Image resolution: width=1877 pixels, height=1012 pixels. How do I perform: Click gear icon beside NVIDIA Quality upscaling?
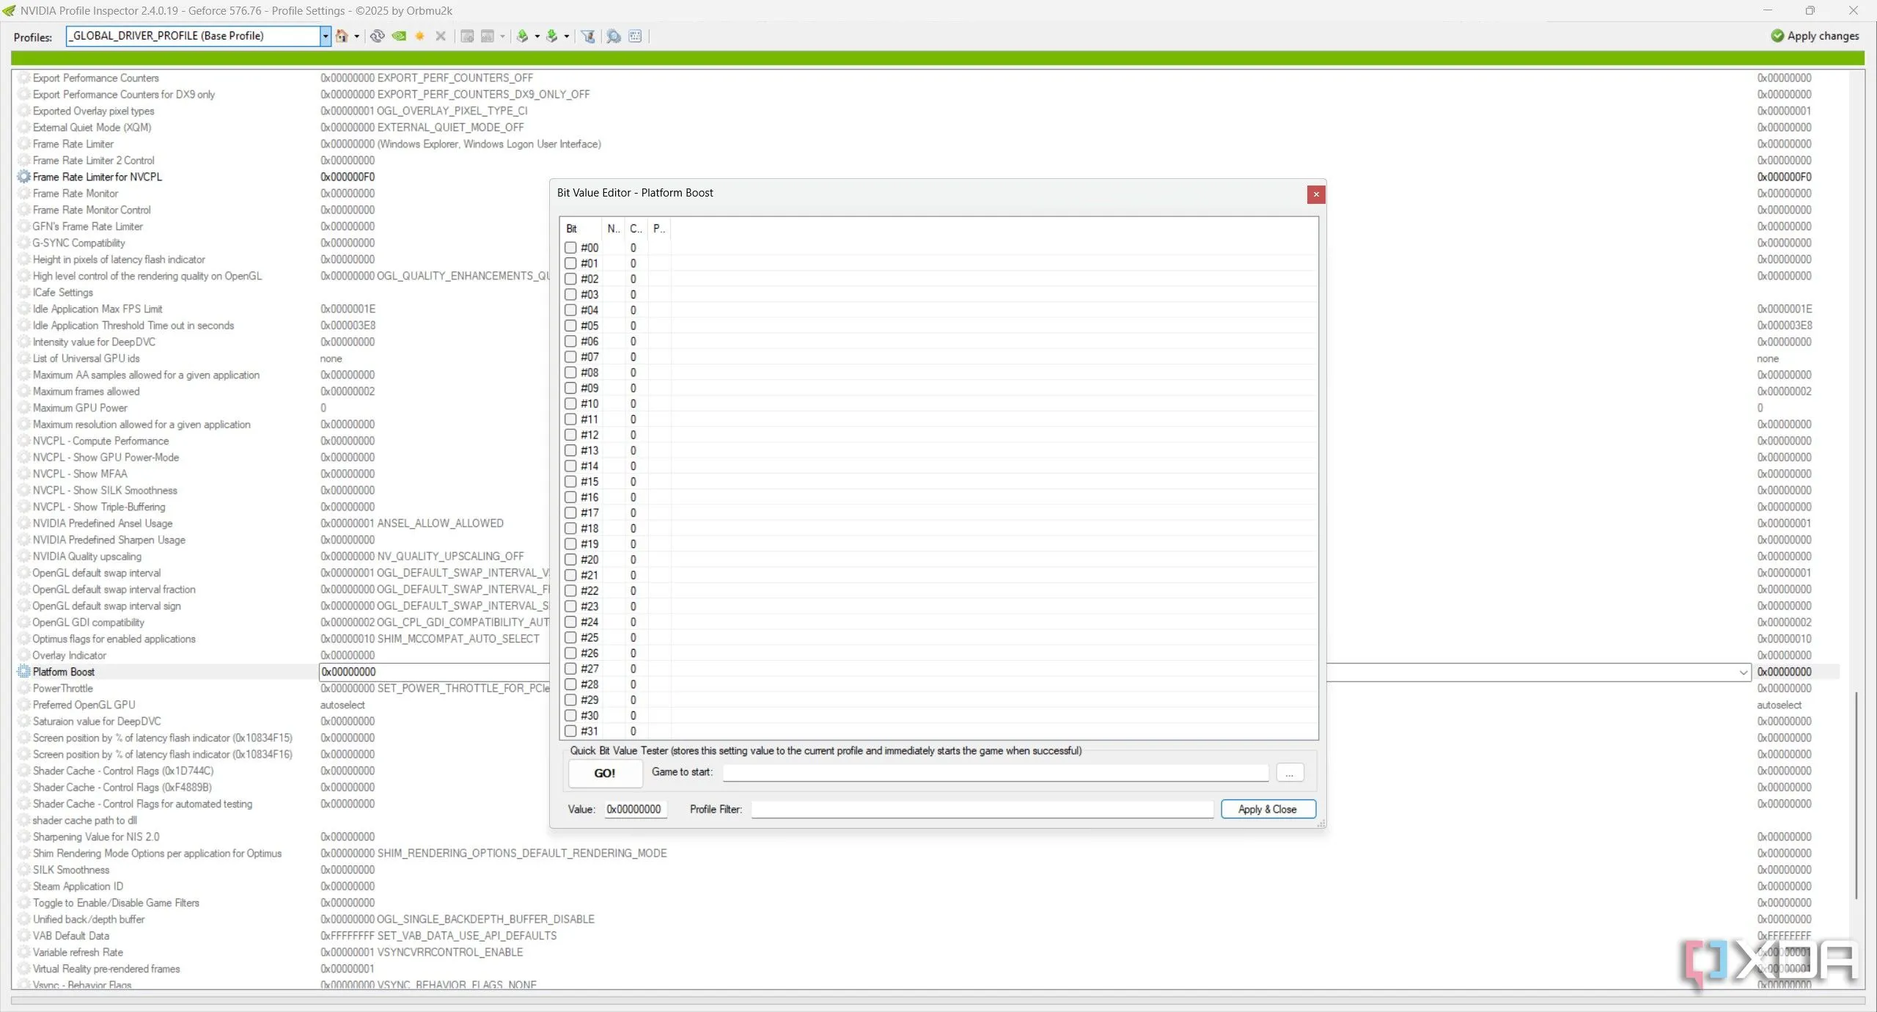click(x=23, y=557)
